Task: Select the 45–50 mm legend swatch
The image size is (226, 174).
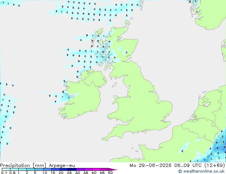Action: 105,169
